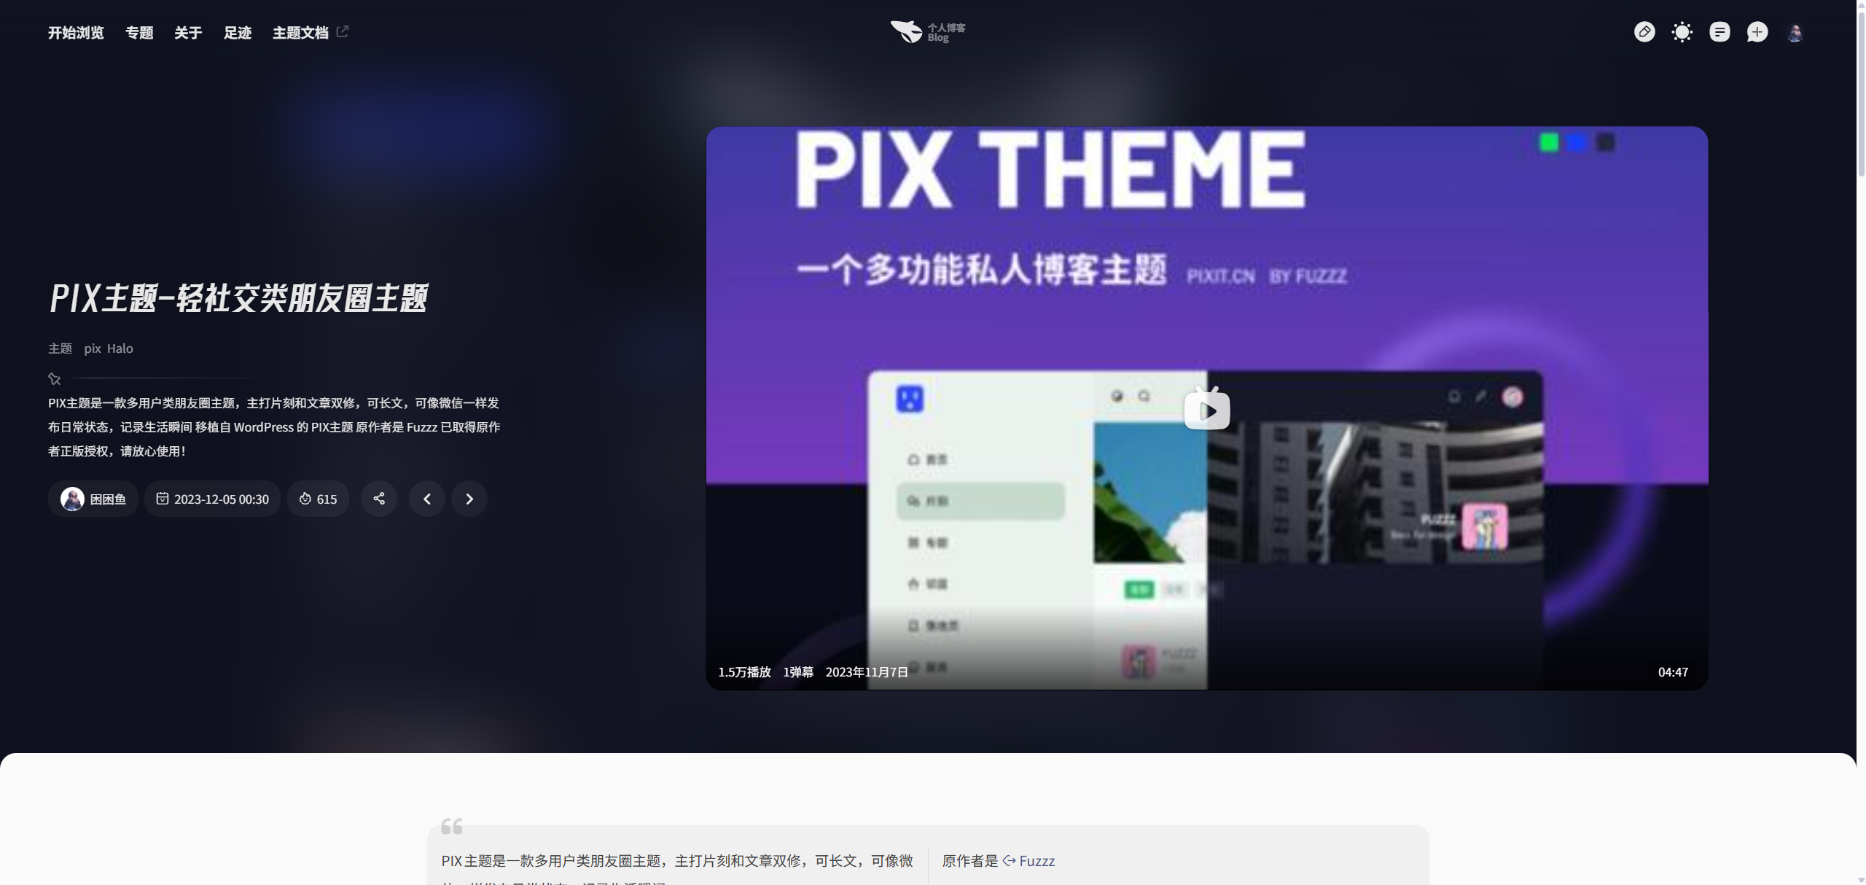
Task: Toggle the dark square on the video player
Action: point(1606,143)
